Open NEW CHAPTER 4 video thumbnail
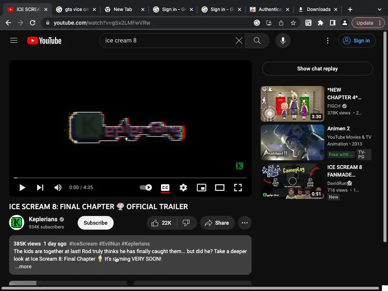 click(292, 104)
